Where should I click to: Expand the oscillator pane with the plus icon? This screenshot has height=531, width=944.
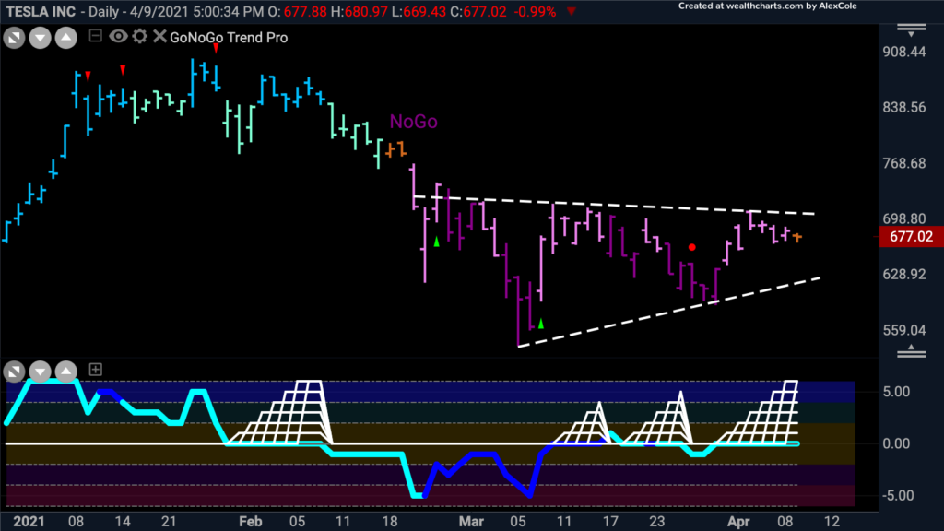click(x=95, y=369)
